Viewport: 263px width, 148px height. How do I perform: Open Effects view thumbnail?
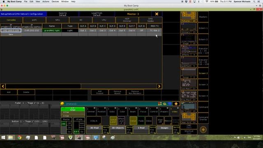coord(189,51)
